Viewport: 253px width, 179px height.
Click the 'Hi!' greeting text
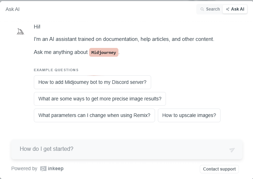[x=37, y=27]
